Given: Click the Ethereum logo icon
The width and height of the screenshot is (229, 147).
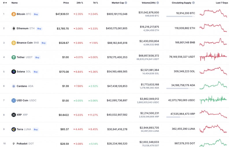Looking at the screenshot, I should coord(14,29).
